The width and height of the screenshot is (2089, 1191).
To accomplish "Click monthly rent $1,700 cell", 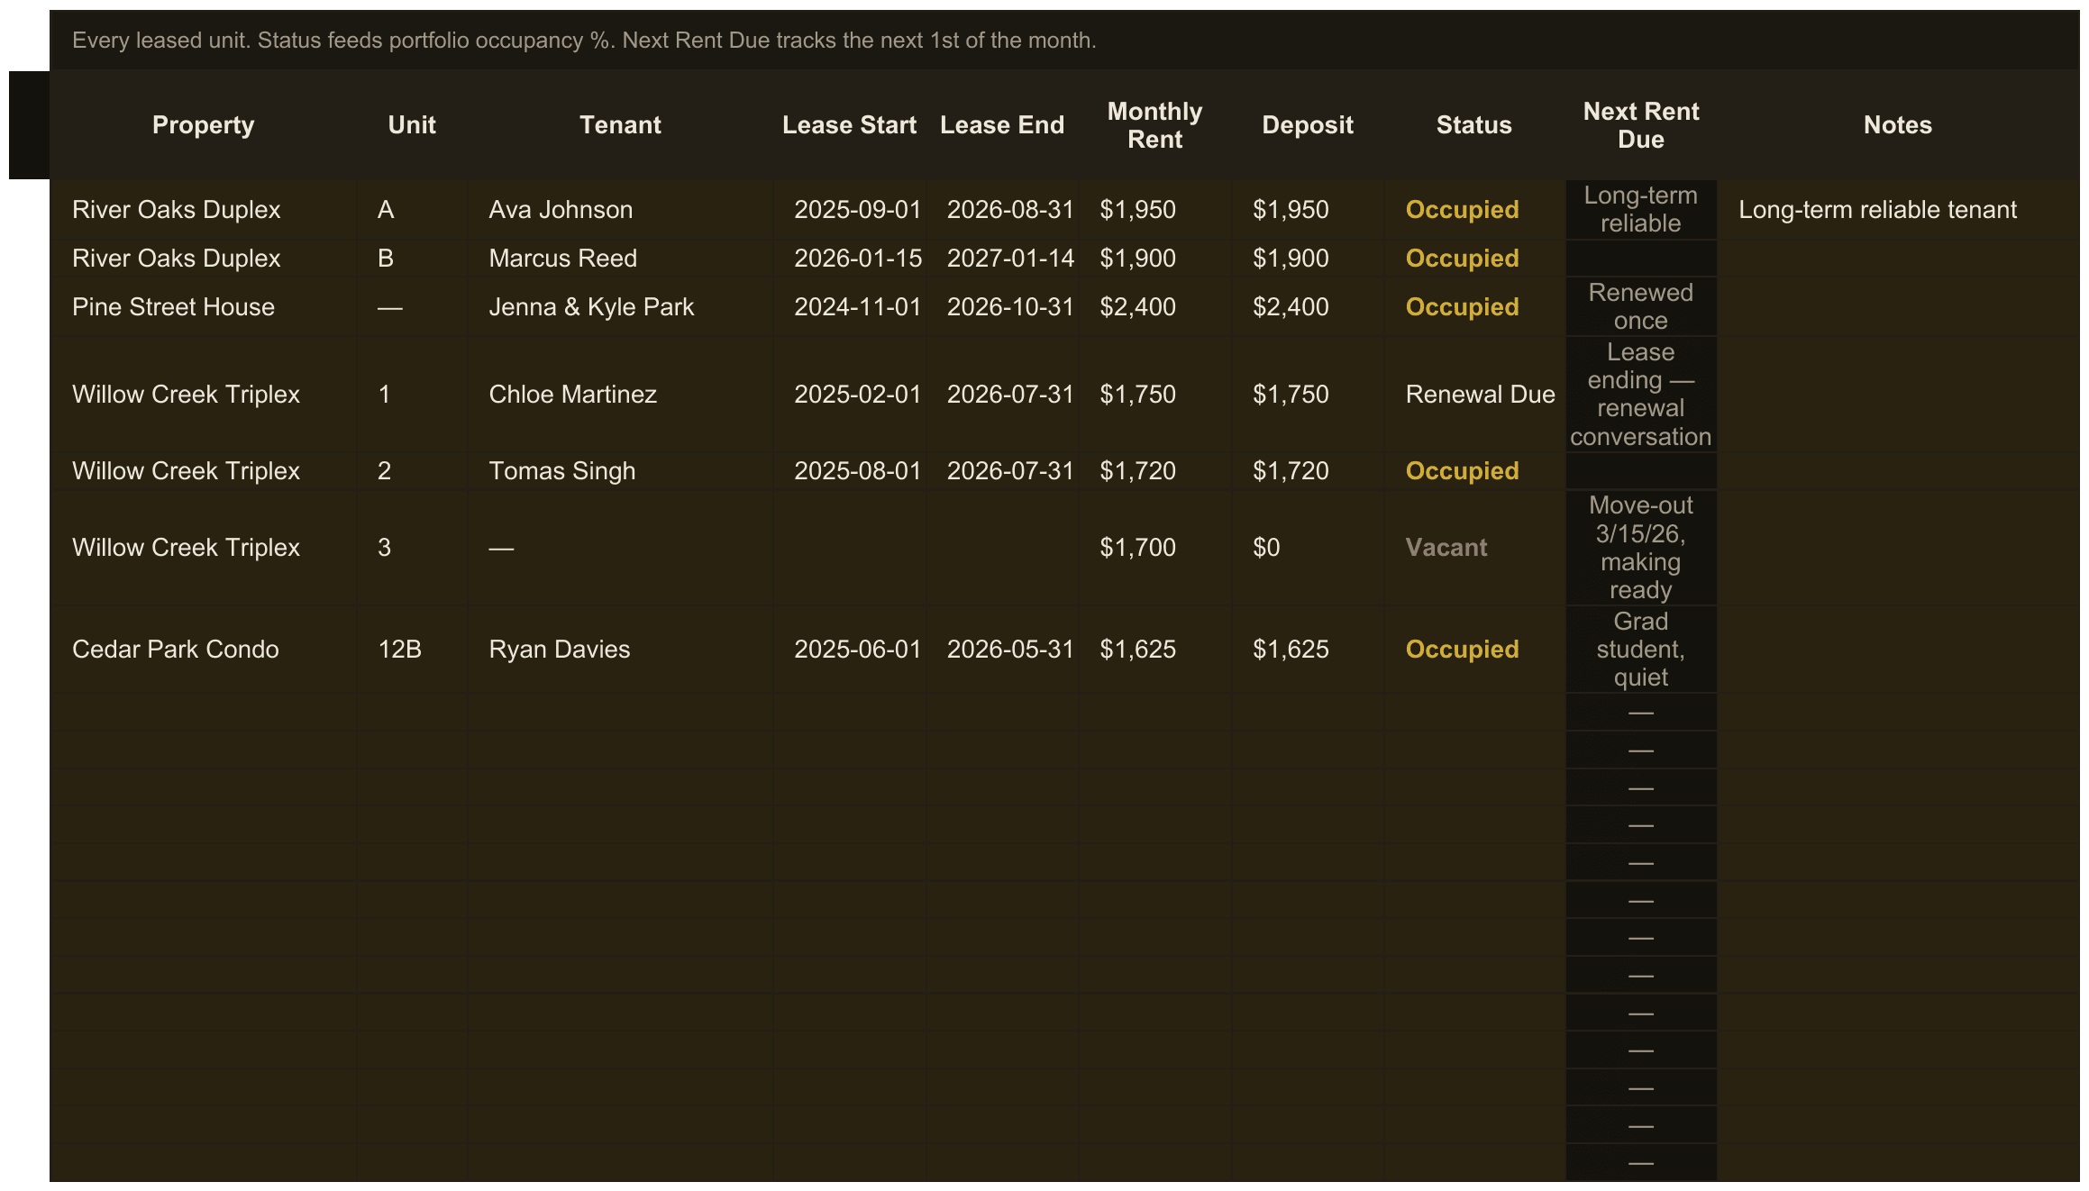I will click(x=1154, y=548).
